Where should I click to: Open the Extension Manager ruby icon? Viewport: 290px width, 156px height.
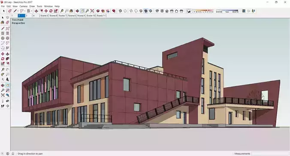(114, 11)
